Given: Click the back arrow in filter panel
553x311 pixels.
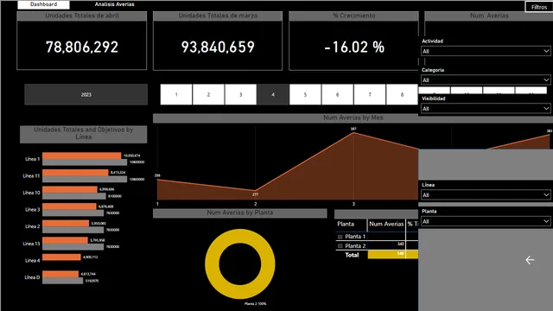Looking at the screenshot, I should click(x=530, y=260).
